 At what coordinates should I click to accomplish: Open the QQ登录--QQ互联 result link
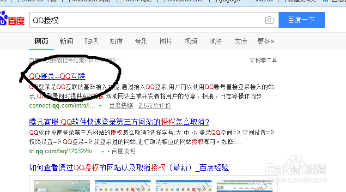(57, 76)
